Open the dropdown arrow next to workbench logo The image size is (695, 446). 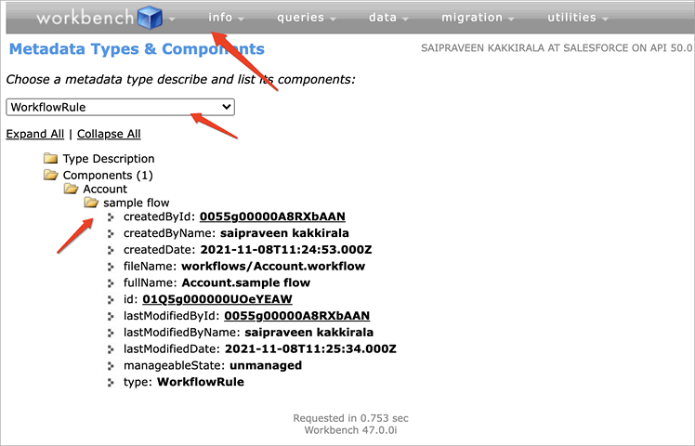(x=172, y=20)
